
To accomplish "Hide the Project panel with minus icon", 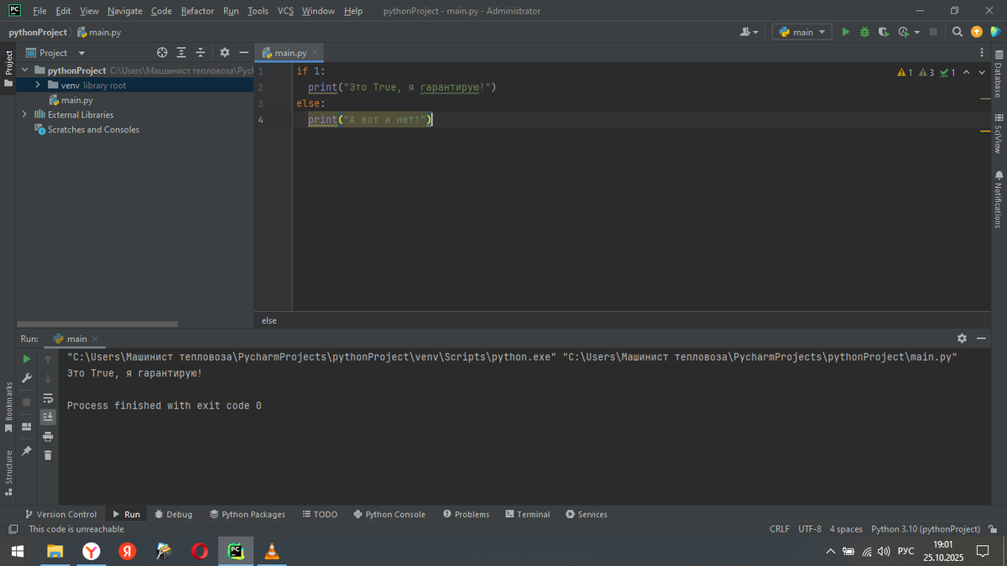I will pyautogui.click(x=243, y=53).
